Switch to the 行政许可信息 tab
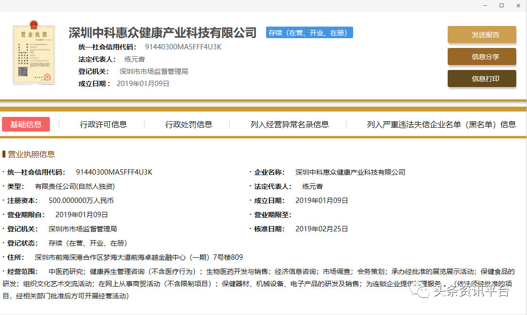This screenshot has width=527, height=315. click(103, 125)
